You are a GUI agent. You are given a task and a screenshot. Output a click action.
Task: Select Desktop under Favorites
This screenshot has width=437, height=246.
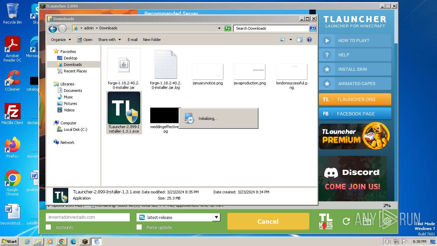coord(70,58)
